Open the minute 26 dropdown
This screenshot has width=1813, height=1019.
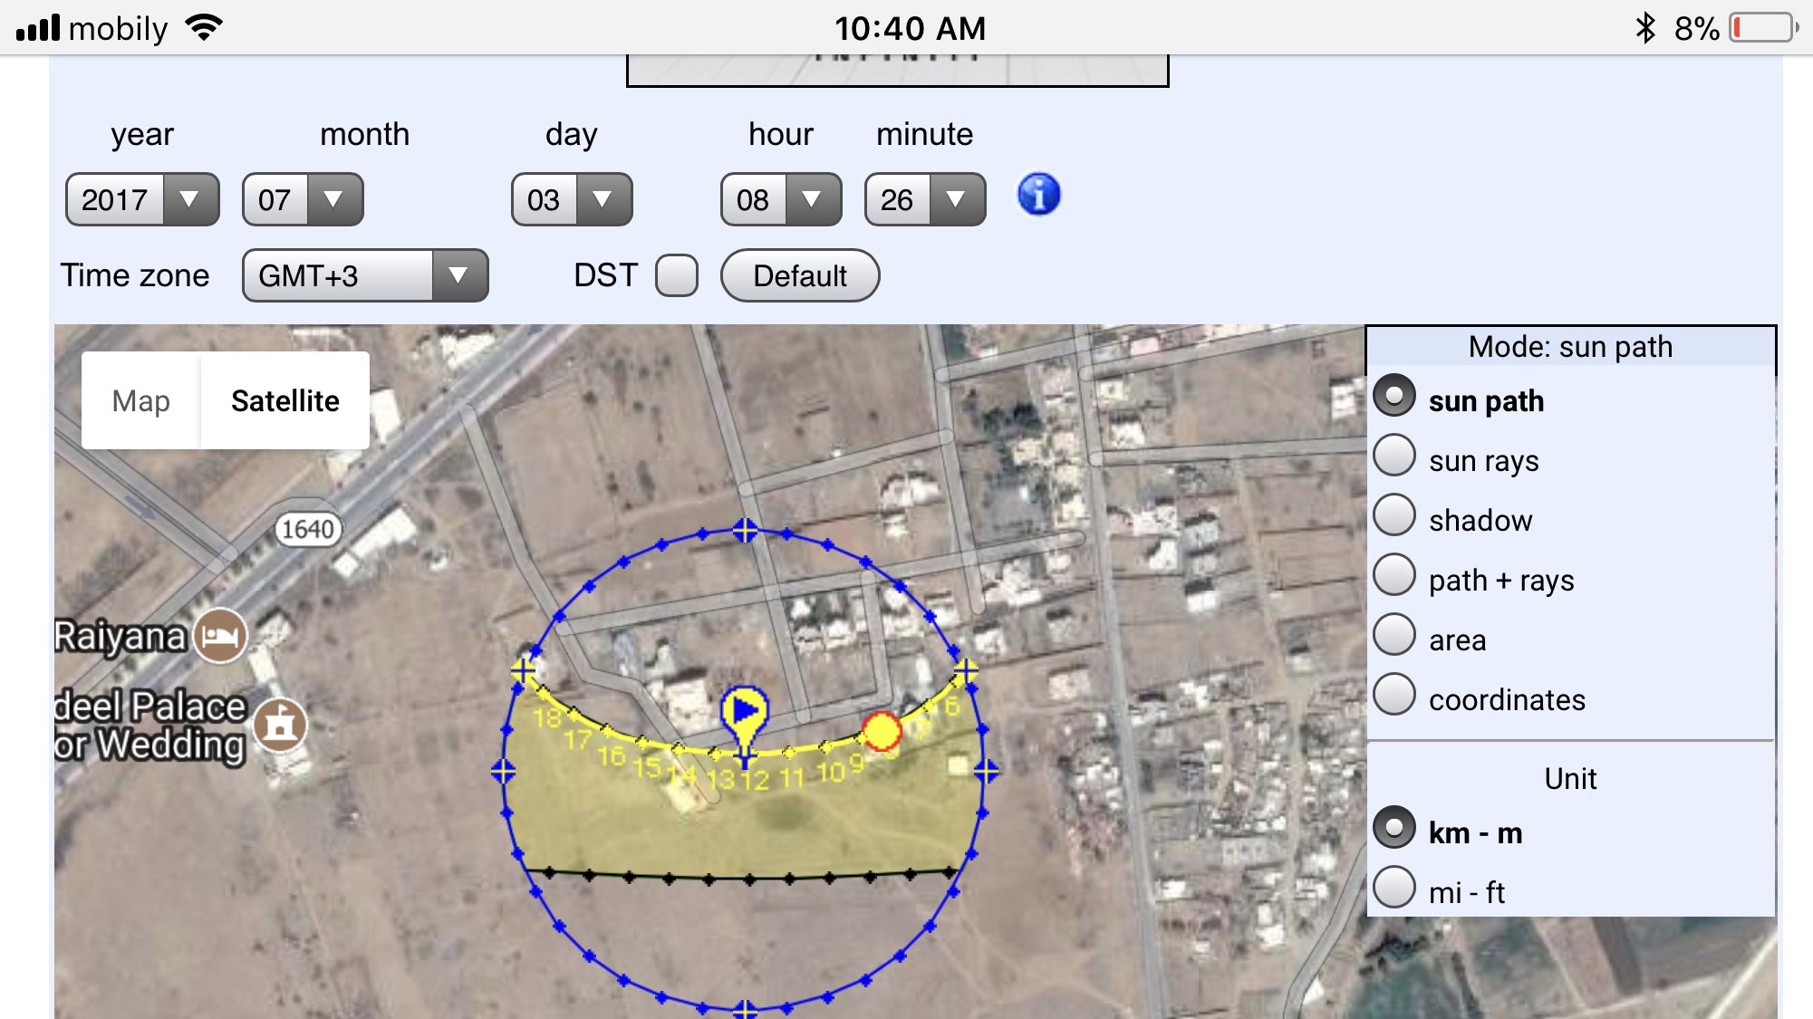click(x=924, y=199)
